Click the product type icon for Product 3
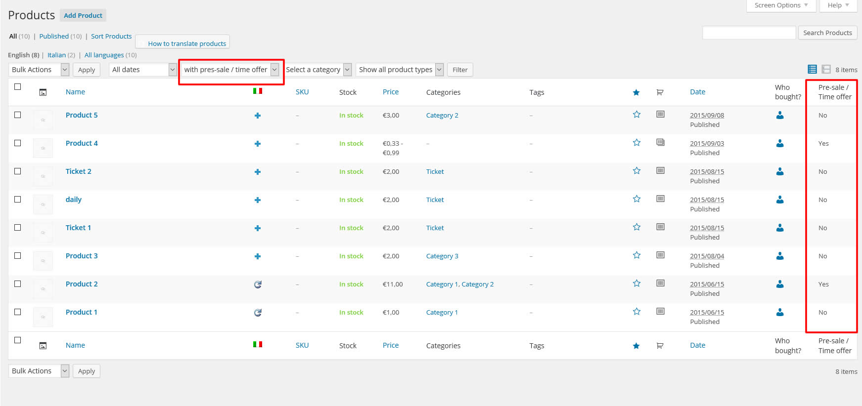The height and width of the screenshot is (406, 862). coord(660,255)
